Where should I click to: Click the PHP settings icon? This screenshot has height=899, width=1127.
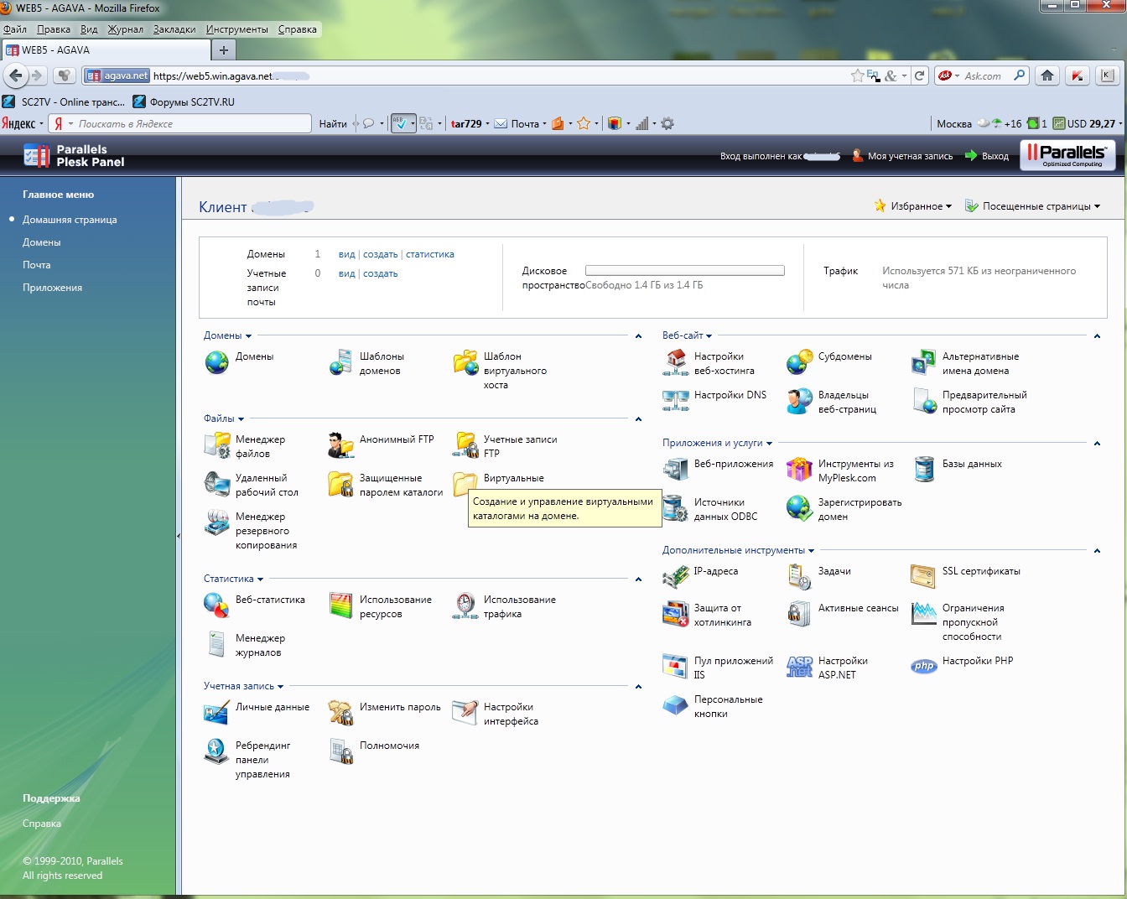click(x=923, y=666)
